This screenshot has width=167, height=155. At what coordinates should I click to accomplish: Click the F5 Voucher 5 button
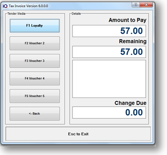pyautogui.click(x=35, y=96)
